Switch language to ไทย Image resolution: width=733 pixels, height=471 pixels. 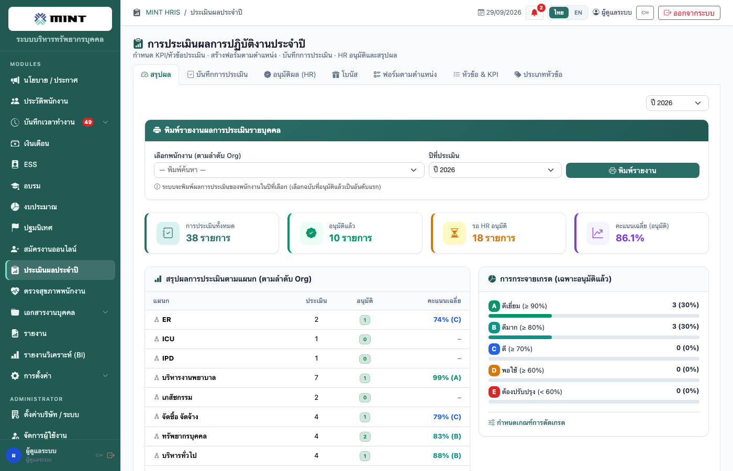pos(559,13)
